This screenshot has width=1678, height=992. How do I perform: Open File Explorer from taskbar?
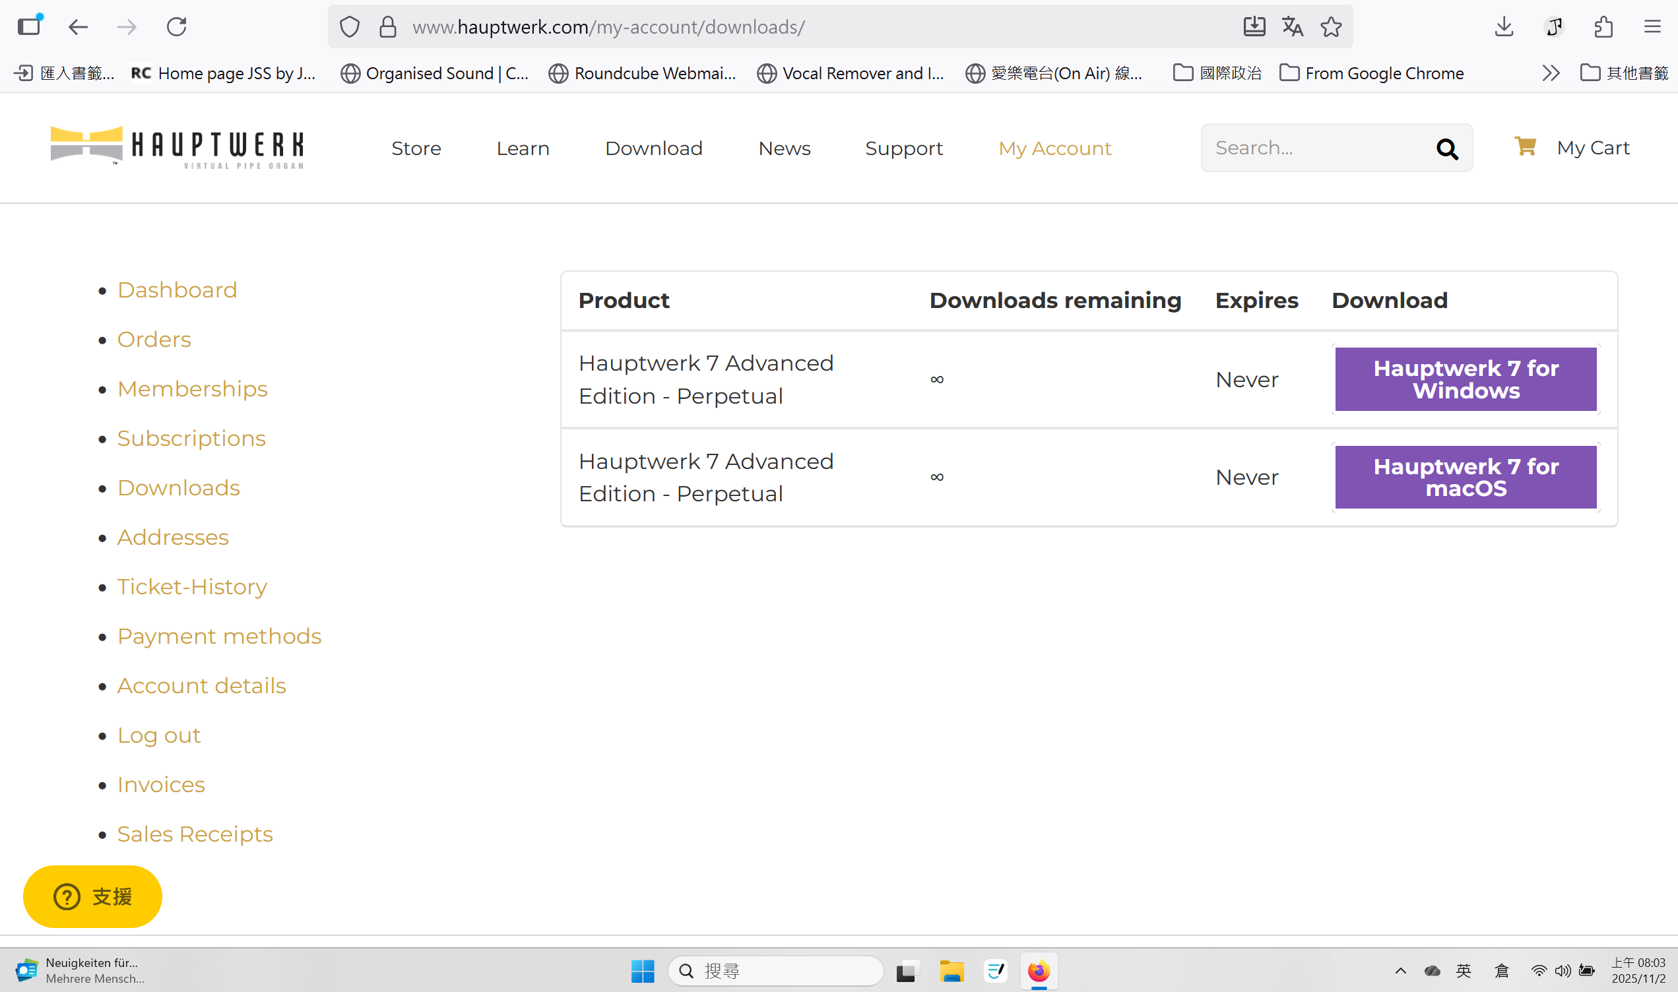(x=952, y=971)
